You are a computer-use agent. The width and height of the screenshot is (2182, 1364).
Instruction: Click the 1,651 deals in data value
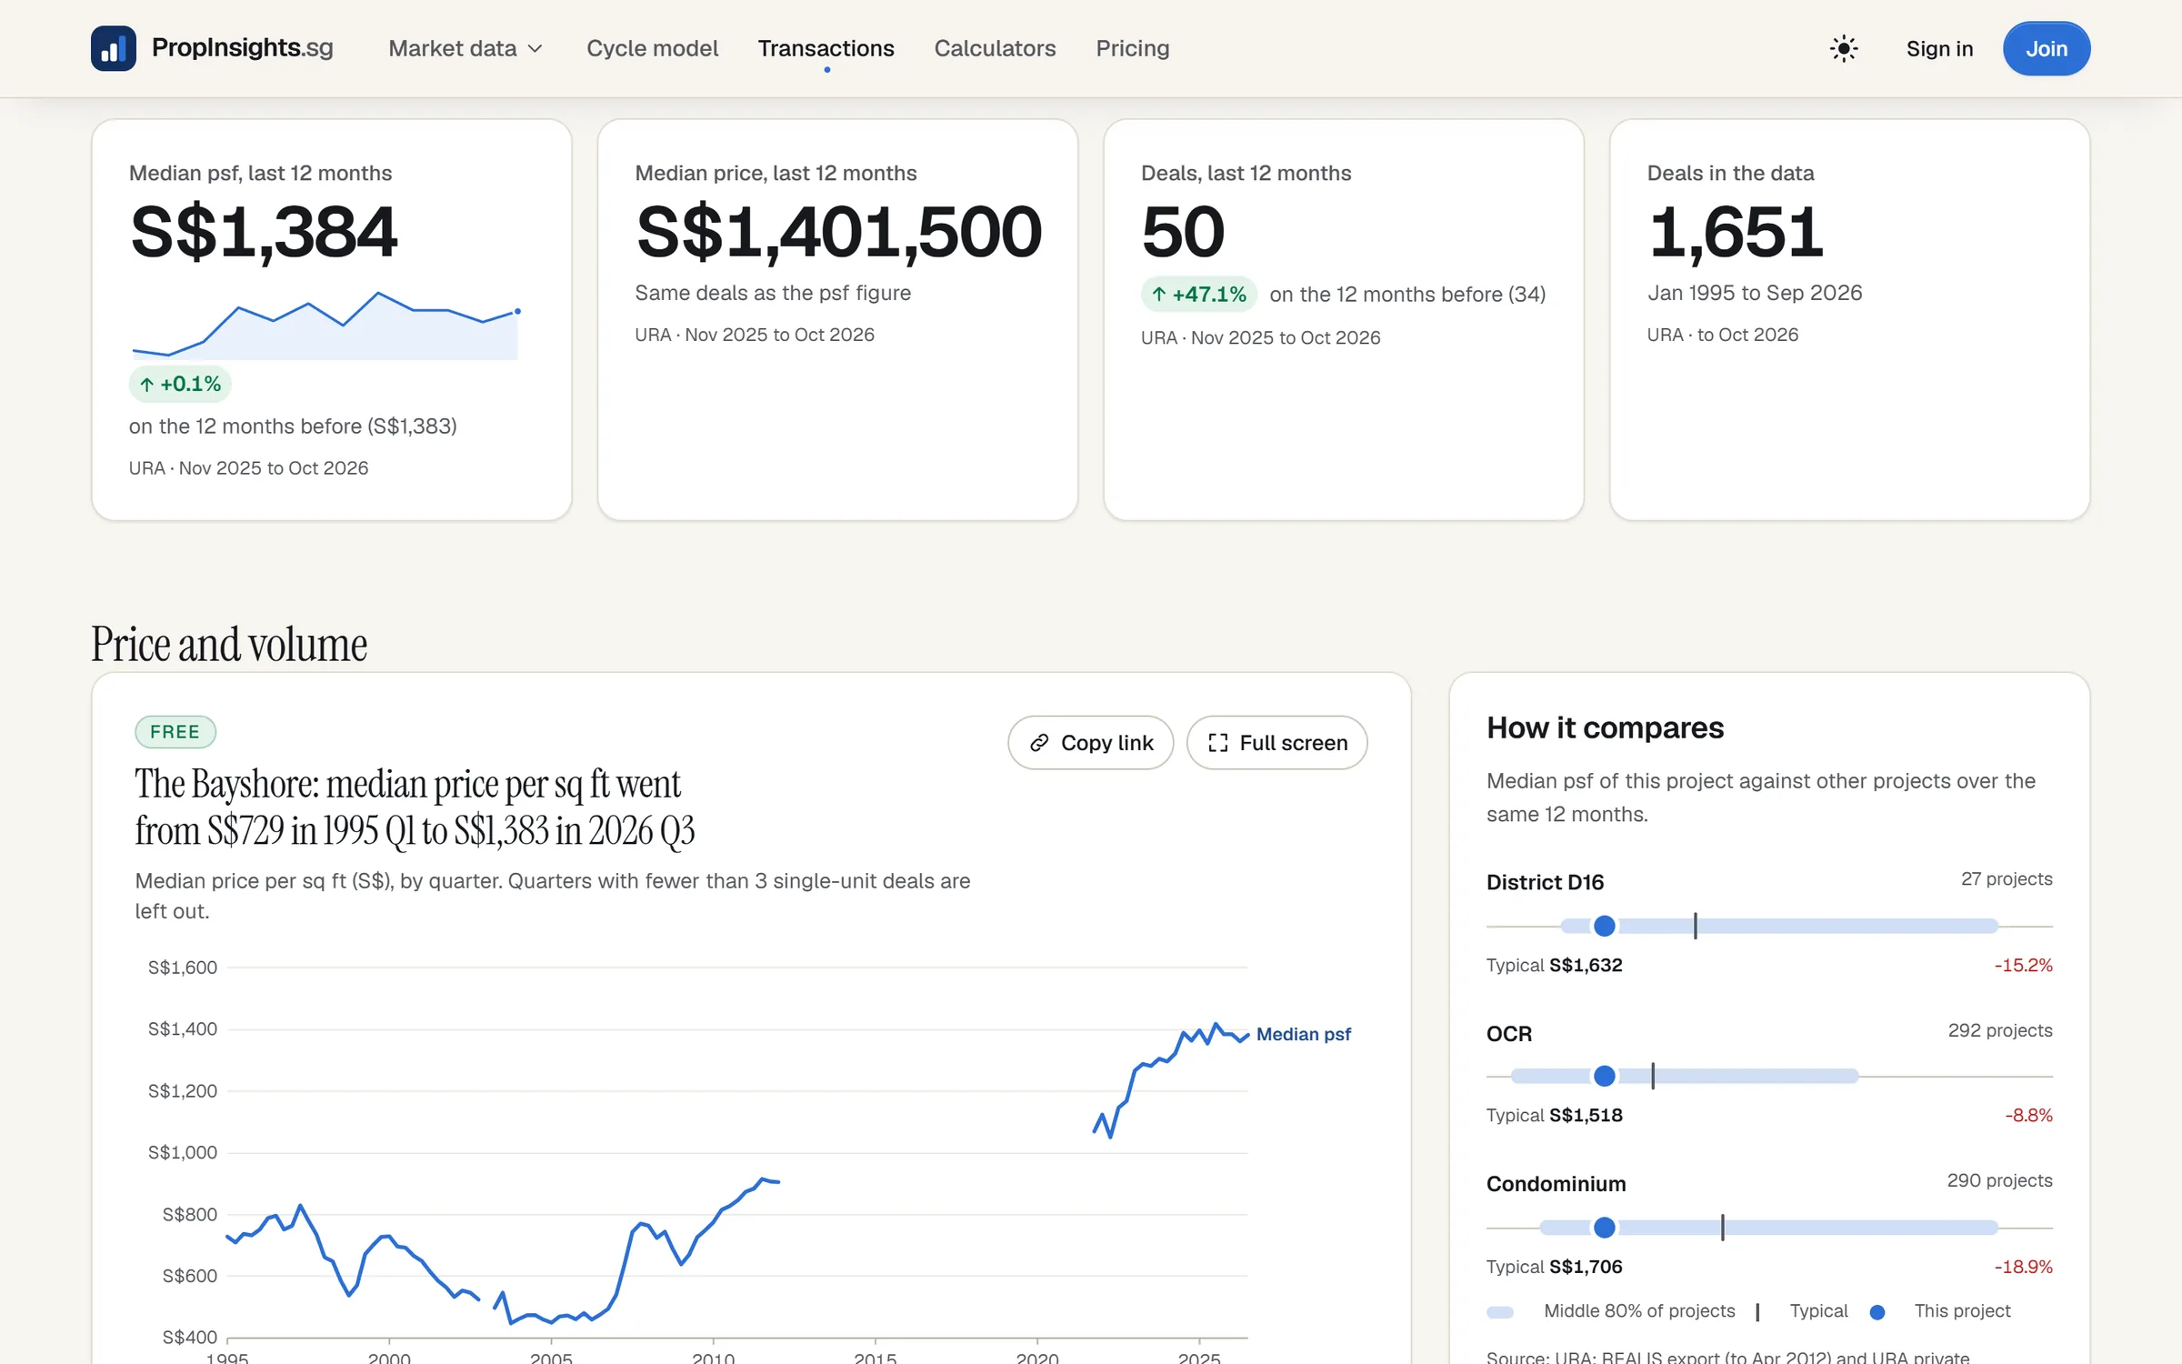(x=1736, y=232)
